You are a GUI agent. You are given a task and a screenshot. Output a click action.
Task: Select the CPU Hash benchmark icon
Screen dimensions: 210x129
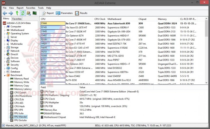[x=12, y=106]
